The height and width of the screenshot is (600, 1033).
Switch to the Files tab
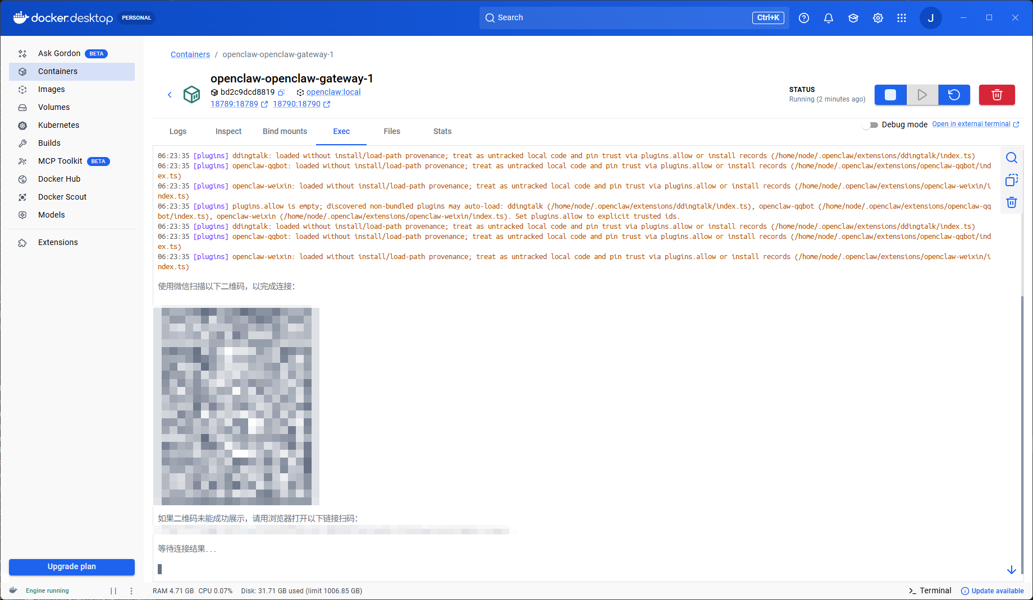(392, 131)
